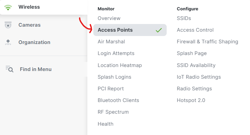Open the wireless Health page
This screenshot has height=135, width=250.
(106, 124)
